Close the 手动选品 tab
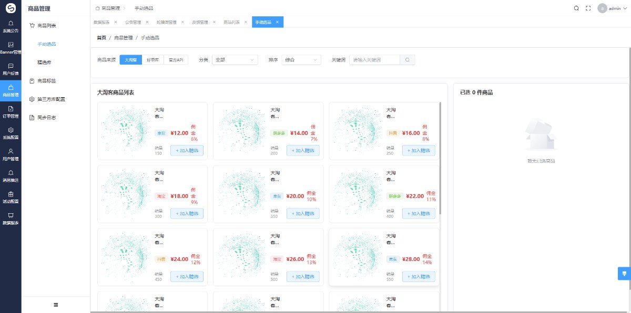Image resolution: width=631 pixels, height=313 pixels. tap(278, 22)
